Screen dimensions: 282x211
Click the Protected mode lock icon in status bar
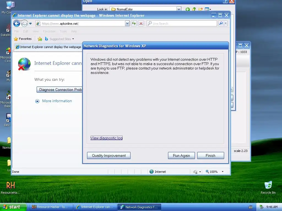click(x=195, y=172)
